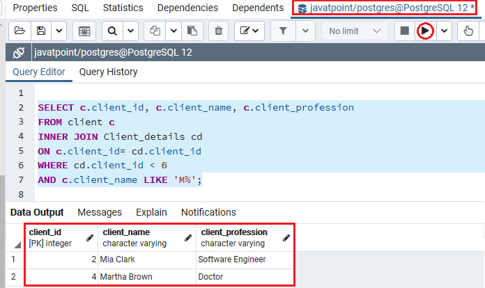485x288 pixels.
Task: Click the Delete trash icon
Action: [x=218, y=31]
